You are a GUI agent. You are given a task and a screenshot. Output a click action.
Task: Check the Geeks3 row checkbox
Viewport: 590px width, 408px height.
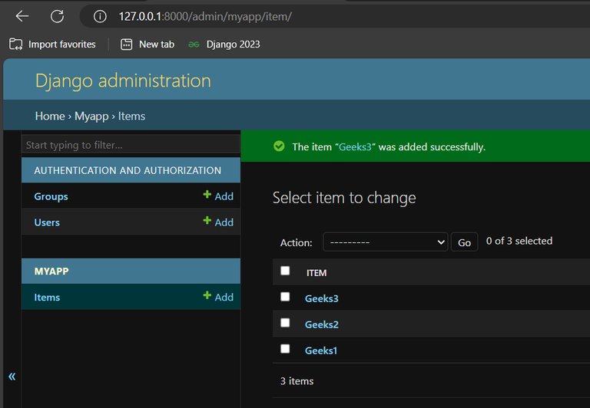pyautogui.click(x=285, y=297)
